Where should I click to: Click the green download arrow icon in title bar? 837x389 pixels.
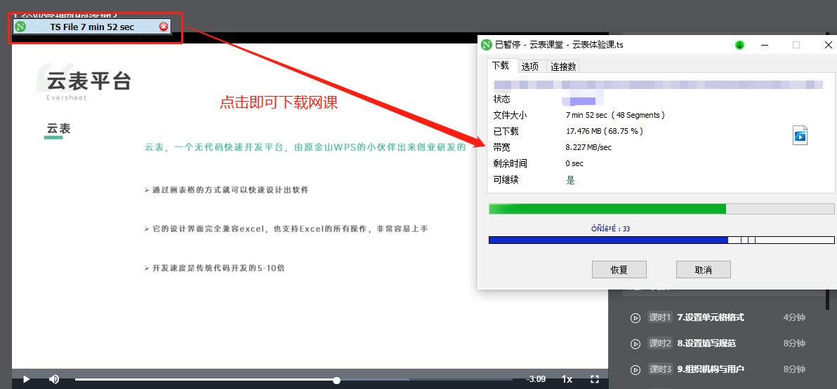coord(739,45)
